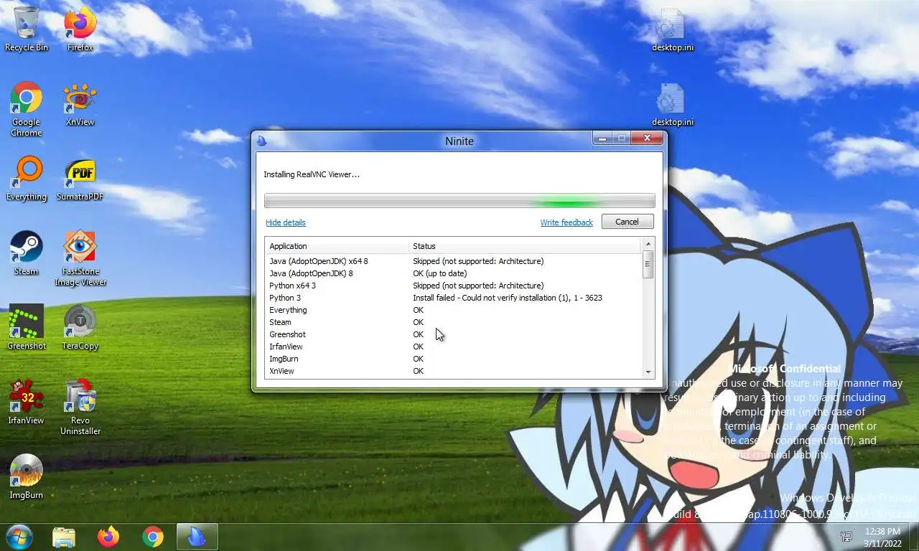Screen dimensions: 919x551
Task: Select the Firefox desktop shortcut
Action: tap(80, 29)
